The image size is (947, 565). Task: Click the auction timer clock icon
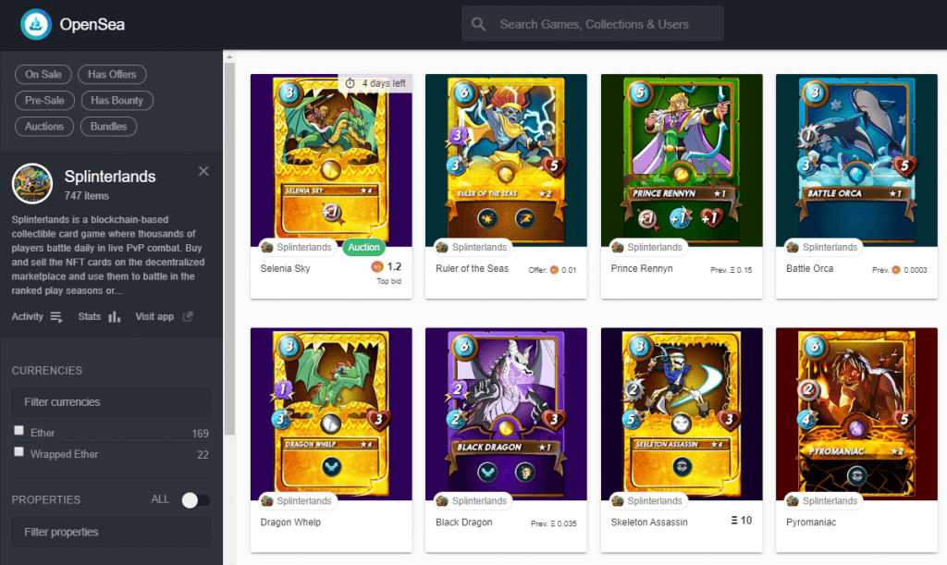pyautogui.click(x=350, y=83)
